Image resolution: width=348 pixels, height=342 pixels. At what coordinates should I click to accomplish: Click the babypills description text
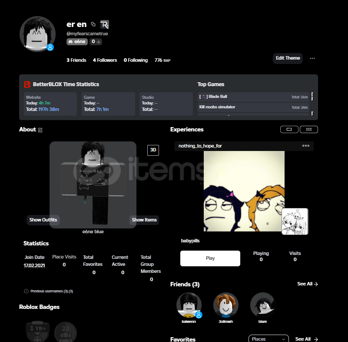190,241
